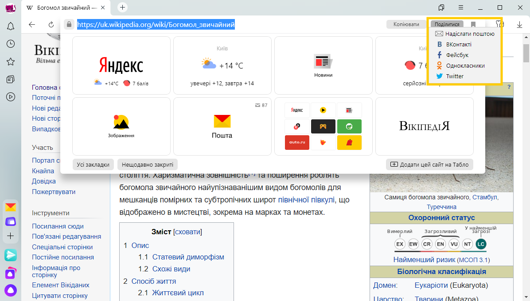Open the large Яндекс tile on Tableau
This screenshot has height=301, width=530.
(121, 65)
